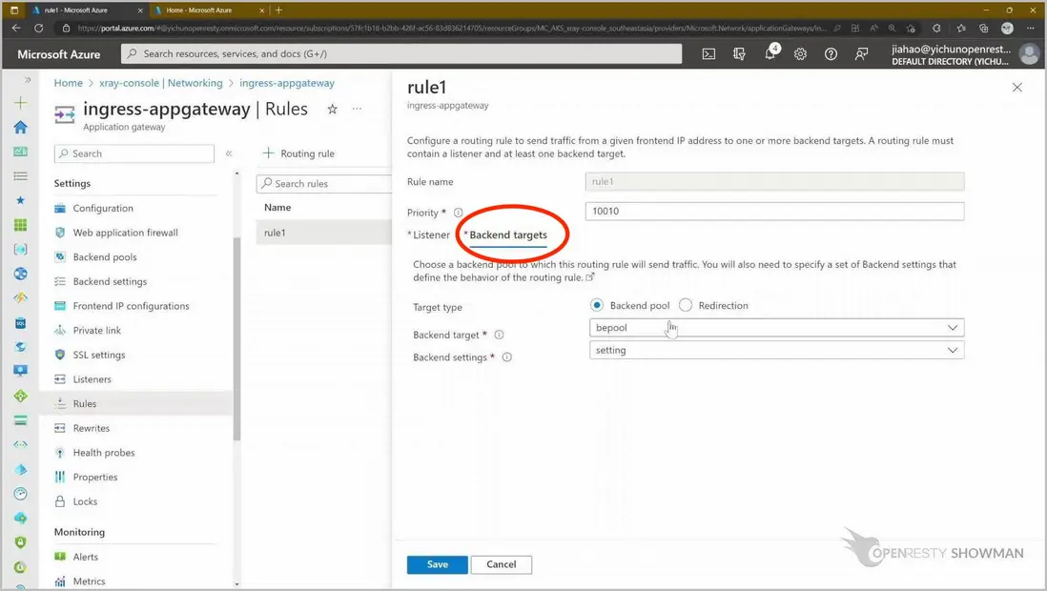This screenshot has width=1047, height=591.
Task: Click the Search rules box
Action: (324, 184)
